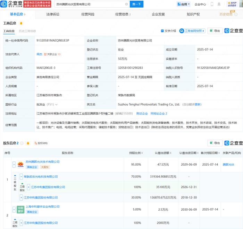Click the 工商注册号 value 320581001290283

[130, 68]
